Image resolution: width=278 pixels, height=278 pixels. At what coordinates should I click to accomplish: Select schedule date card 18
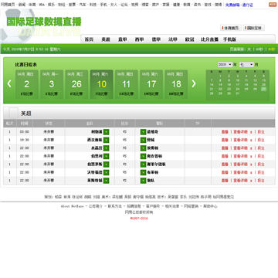[176, 84]
